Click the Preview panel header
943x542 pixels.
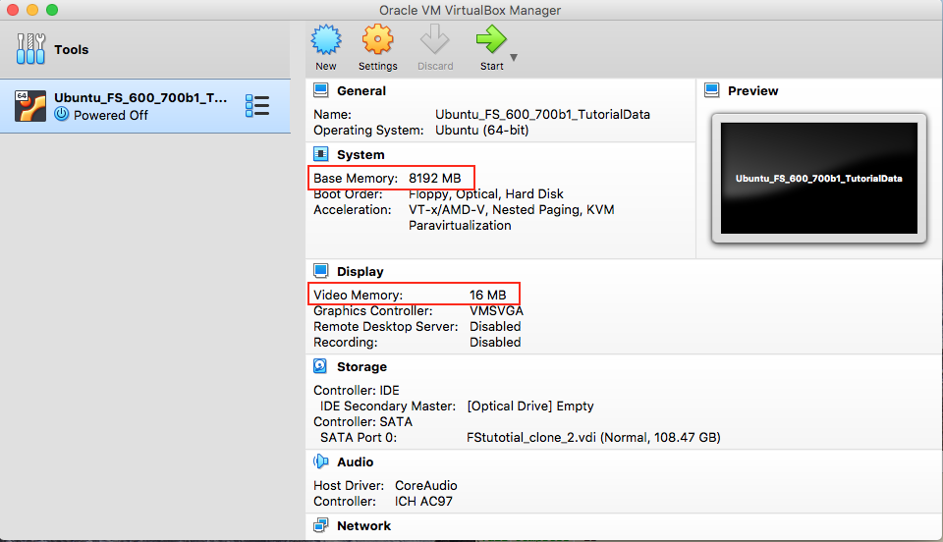click(752, 90)
